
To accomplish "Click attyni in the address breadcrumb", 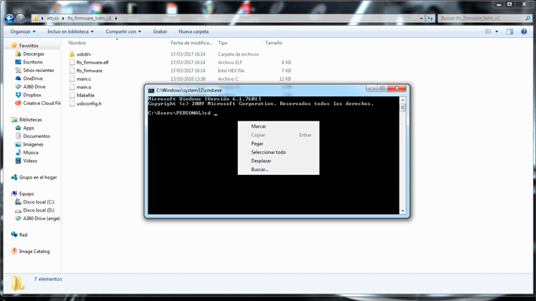I will [53, 18].
